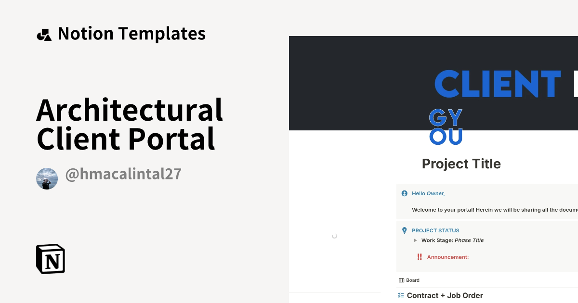The image size is (578, 303).
Task: Click the blue GY OU logo badge
Action: (x=446, y=126)
